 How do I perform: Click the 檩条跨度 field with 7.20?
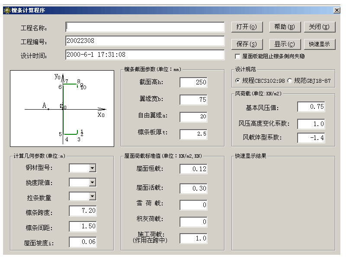83,211
